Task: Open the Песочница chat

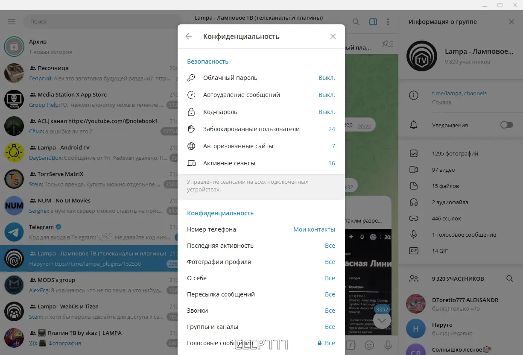Action: [89, 73]
